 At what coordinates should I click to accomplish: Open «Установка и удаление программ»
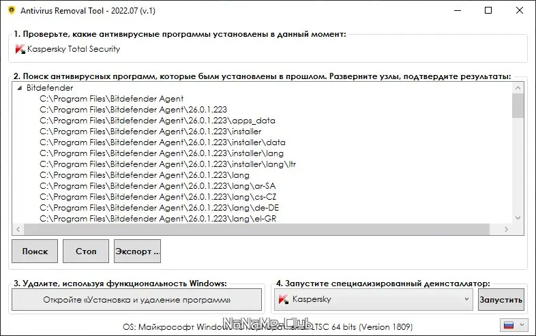(136, 299)
